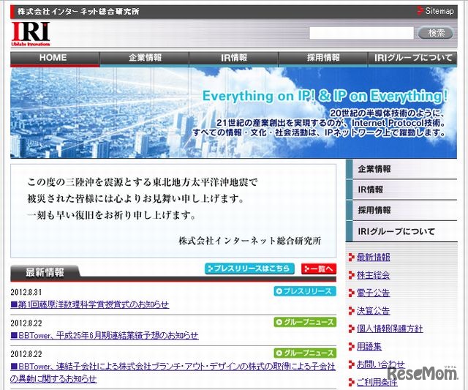Open 企業情報 in the side menu

pyautogui.click(x=401, y=169)
